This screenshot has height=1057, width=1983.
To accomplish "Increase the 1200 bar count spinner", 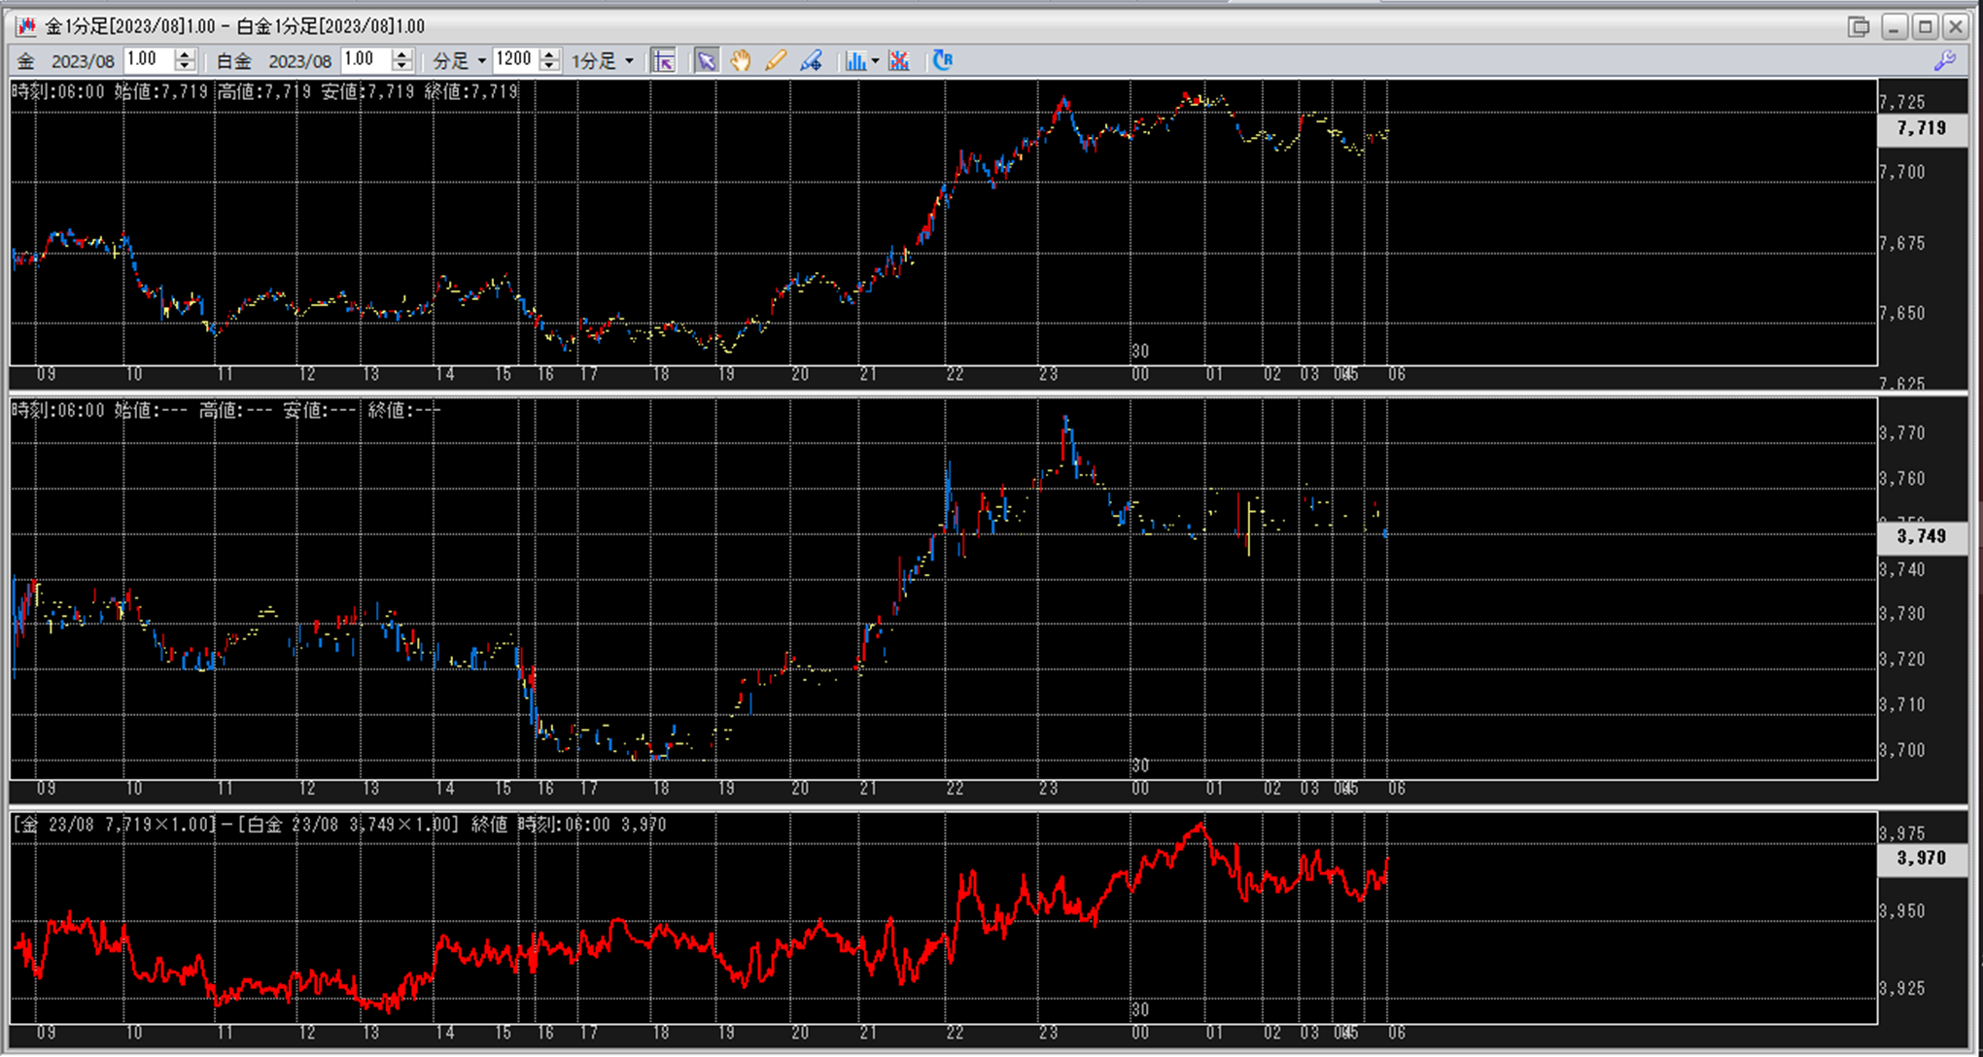I will pos(549,54).
